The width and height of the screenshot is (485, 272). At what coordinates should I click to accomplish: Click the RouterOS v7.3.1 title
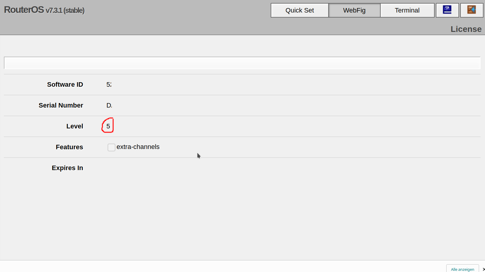(x=44, y=10)
